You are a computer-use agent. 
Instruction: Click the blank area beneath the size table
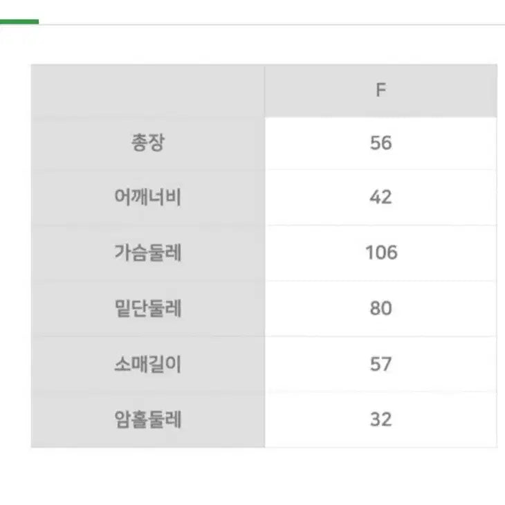263,477
